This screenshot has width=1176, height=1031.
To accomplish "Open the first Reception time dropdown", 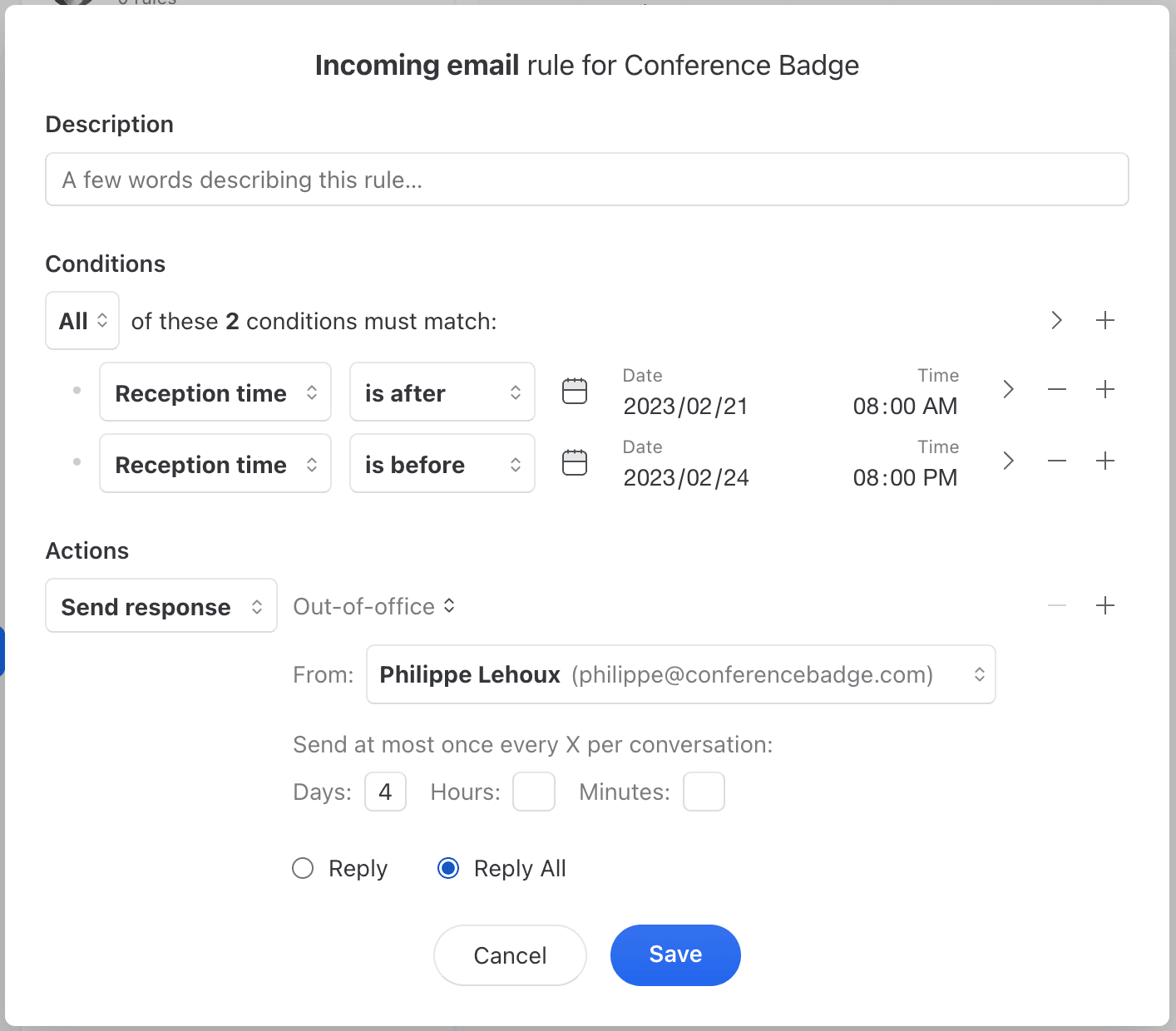I will (x=215, y=392).
